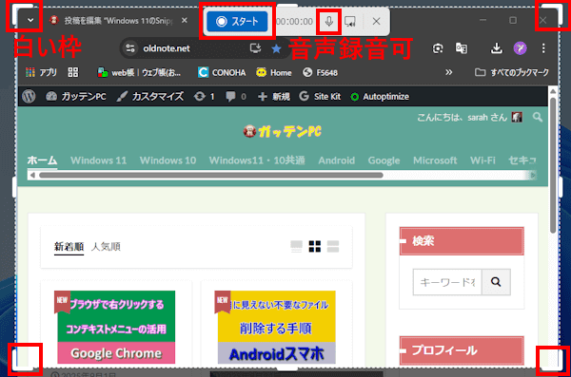
Task: Open the こんにちは、sarah さん account menu
Action: coord(469,117)
